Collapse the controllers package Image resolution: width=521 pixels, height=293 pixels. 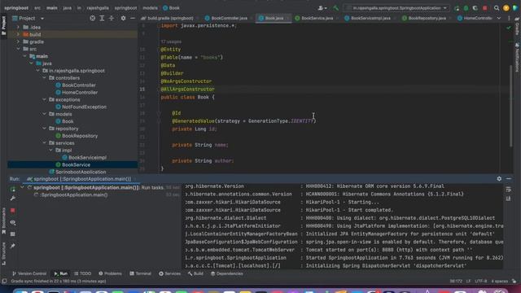coord(44,78)
